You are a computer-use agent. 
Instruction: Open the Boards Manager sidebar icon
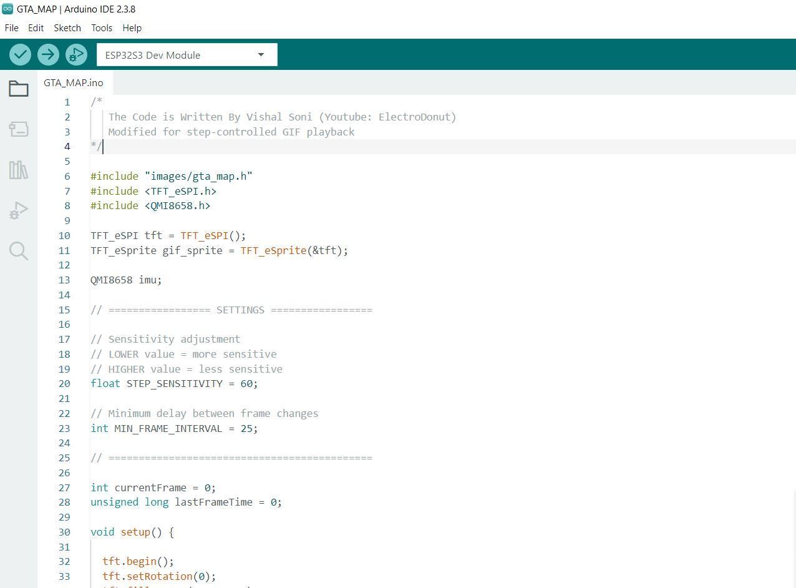[x=19, y=129]
